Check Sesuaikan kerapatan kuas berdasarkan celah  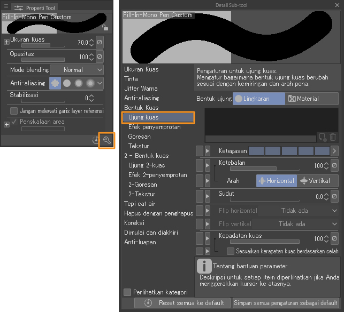[231, 251]
